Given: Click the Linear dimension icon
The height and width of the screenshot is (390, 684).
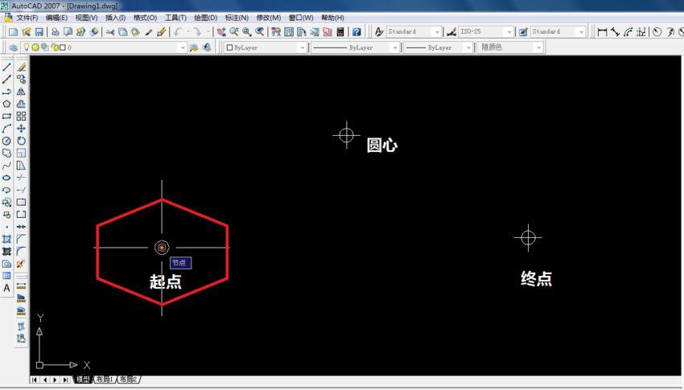Looking at the screenshot, I should [603, 32].
